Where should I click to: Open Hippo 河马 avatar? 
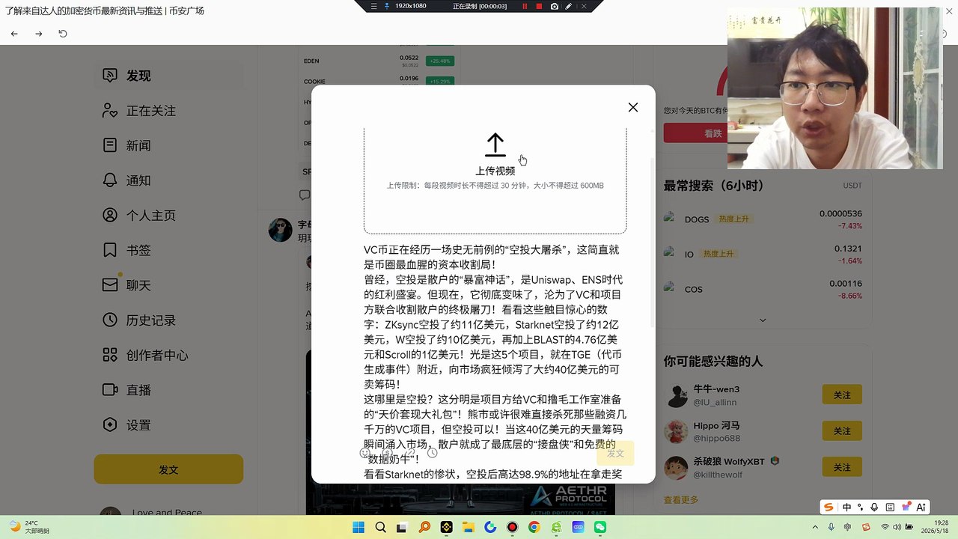(677, 431)
